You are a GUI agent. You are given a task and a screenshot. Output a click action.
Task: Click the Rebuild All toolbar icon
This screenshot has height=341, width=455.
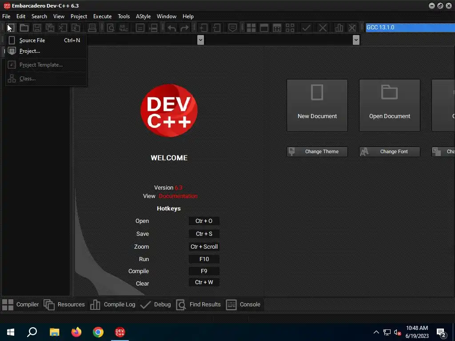pyautogui.click(x=290, y=28)
